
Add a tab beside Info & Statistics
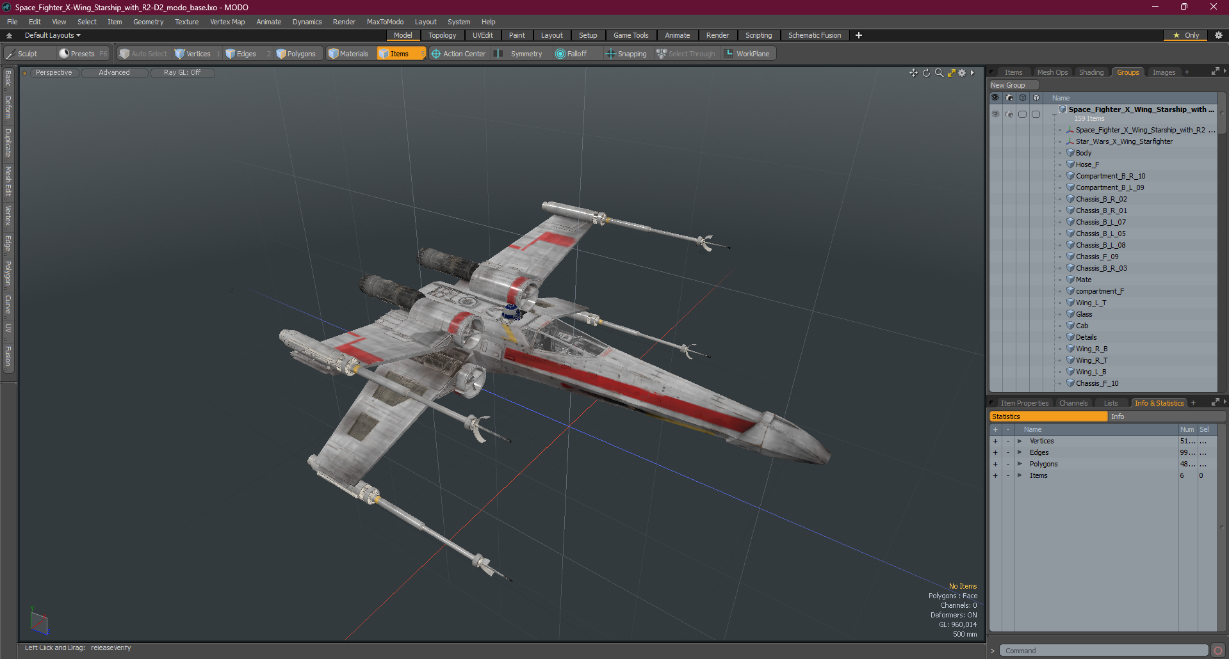pos(1193,403)
